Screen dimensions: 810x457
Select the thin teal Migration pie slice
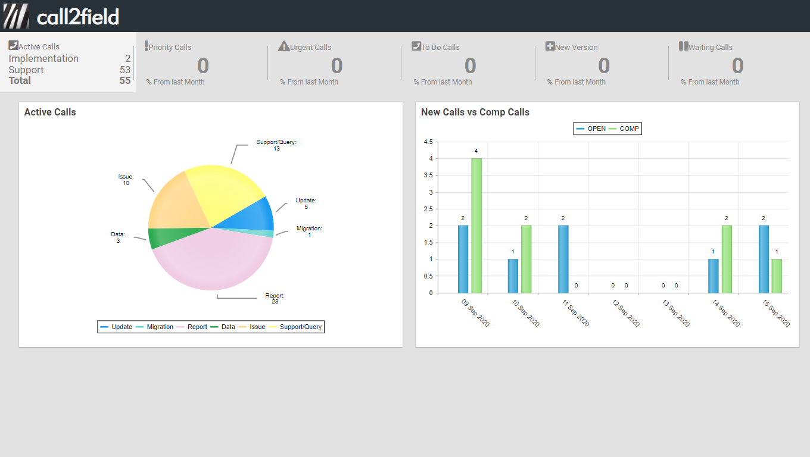[x=262, y=232]
